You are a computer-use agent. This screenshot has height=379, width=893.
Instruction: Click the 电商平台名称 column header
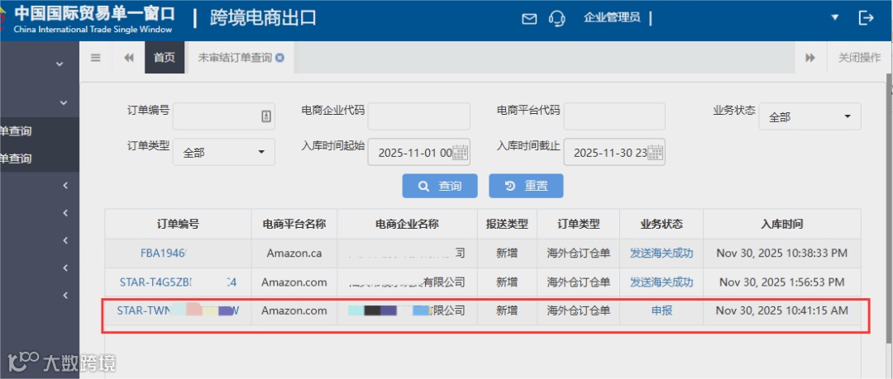tap(294, 224)
